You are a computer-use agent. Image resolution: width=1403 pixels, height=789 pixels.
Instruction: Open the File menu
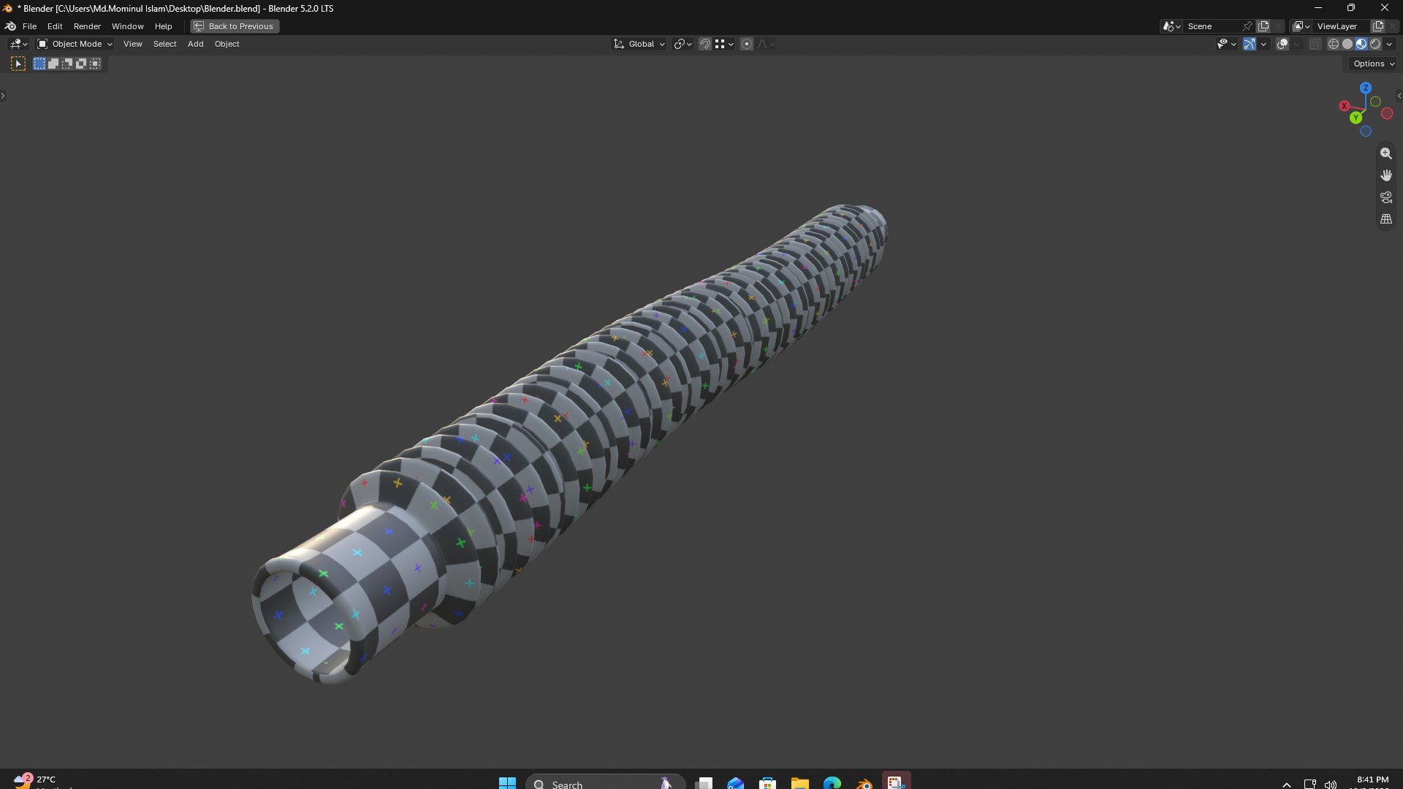coord(29,26)
